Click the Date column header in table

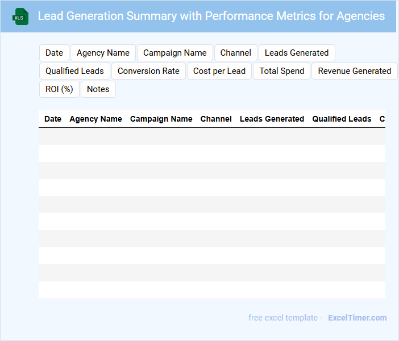point(53,119)
